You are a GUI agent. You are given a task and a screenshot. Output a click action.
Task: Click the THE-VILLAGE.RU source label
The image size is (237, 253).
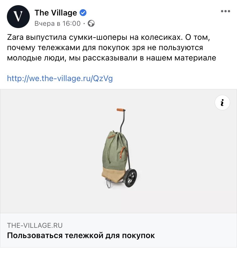point(35,225)
